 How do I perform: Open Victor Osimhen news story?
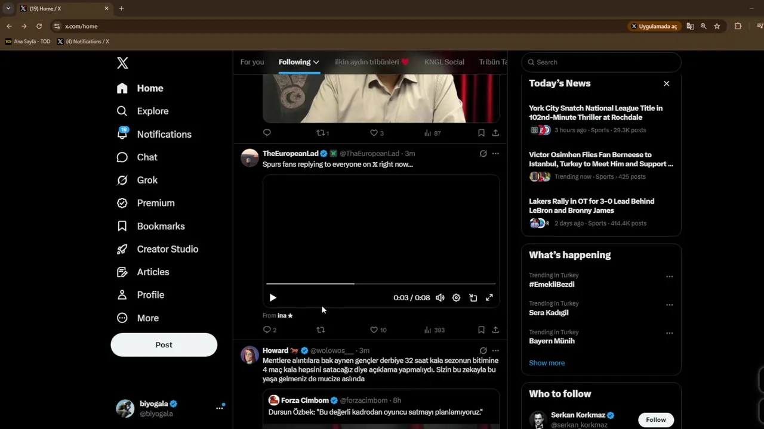point(600,166)
